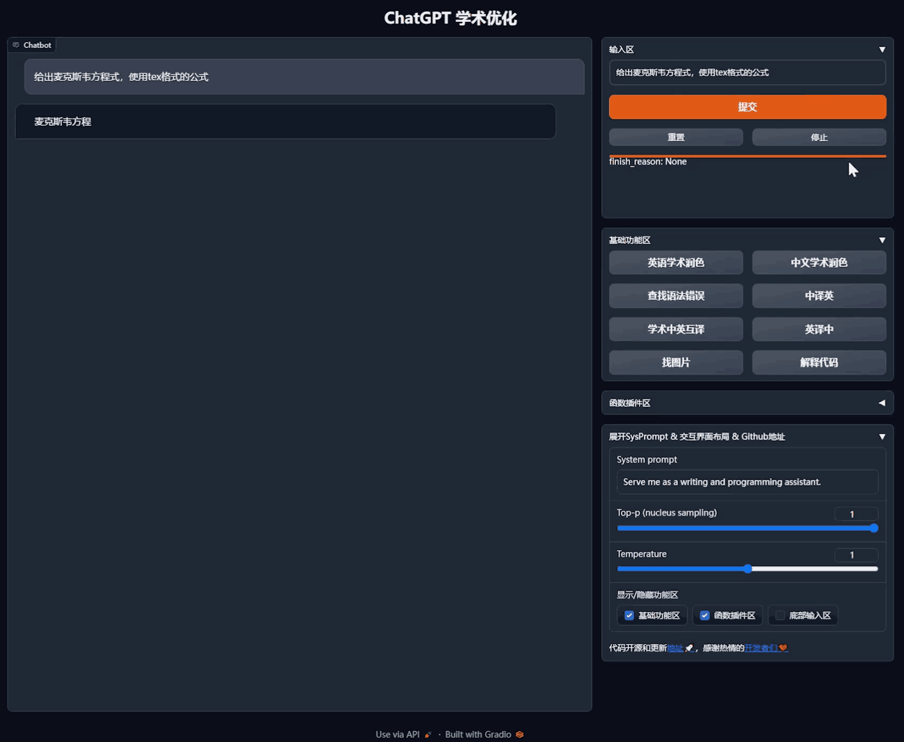Click the 中文学术润色 button

point(819,263)
